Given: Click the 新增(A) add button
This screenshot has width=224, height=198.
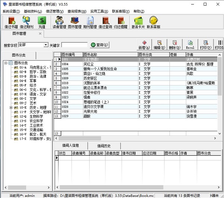Looking at the screenshot, I should pyautogui.click(x=144, y=45).
